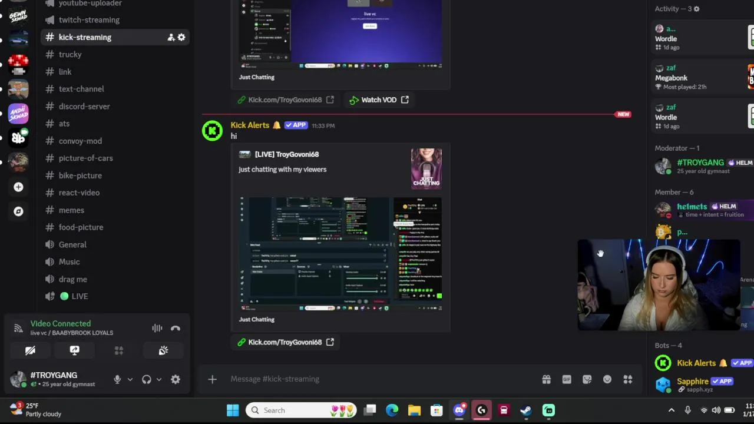This screenshot has height=424, width=754.
Task: Open apps launcher in message bar
Action: tap(628, 380)
